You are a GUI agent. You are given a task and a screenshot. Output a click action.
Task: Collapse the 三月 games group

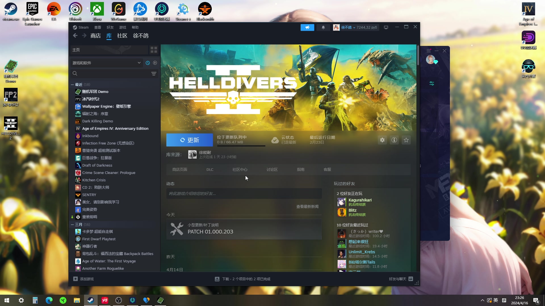coord(72,225)
